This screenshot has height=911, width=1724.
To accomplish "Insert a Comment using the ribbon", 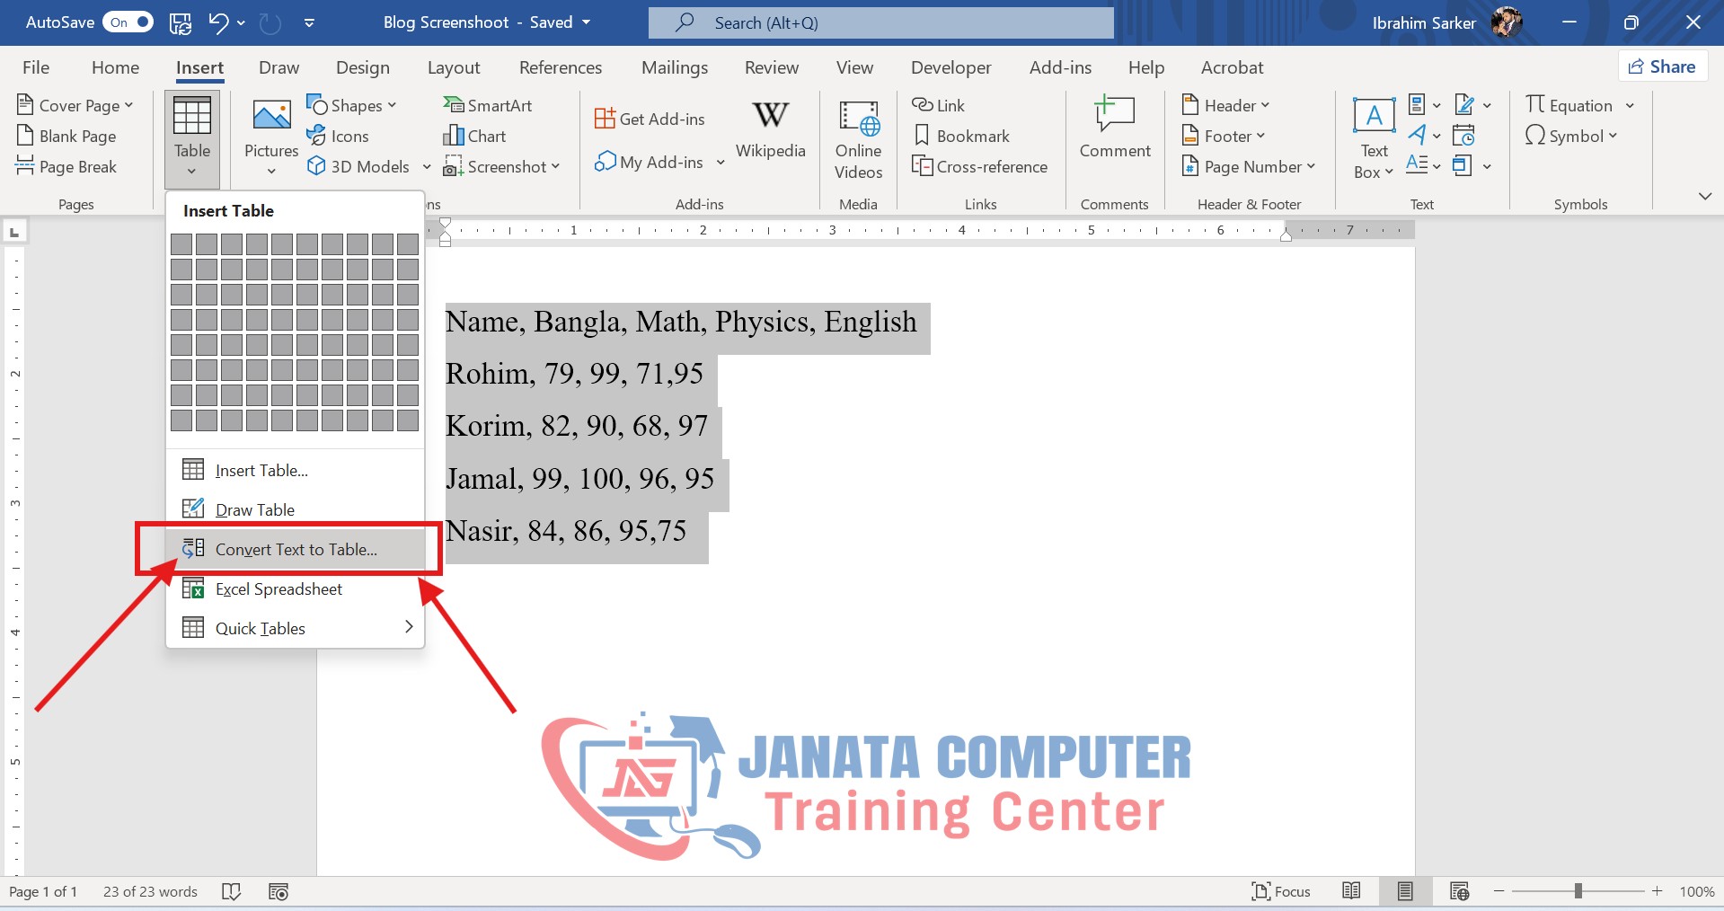I will [1114, 117].
